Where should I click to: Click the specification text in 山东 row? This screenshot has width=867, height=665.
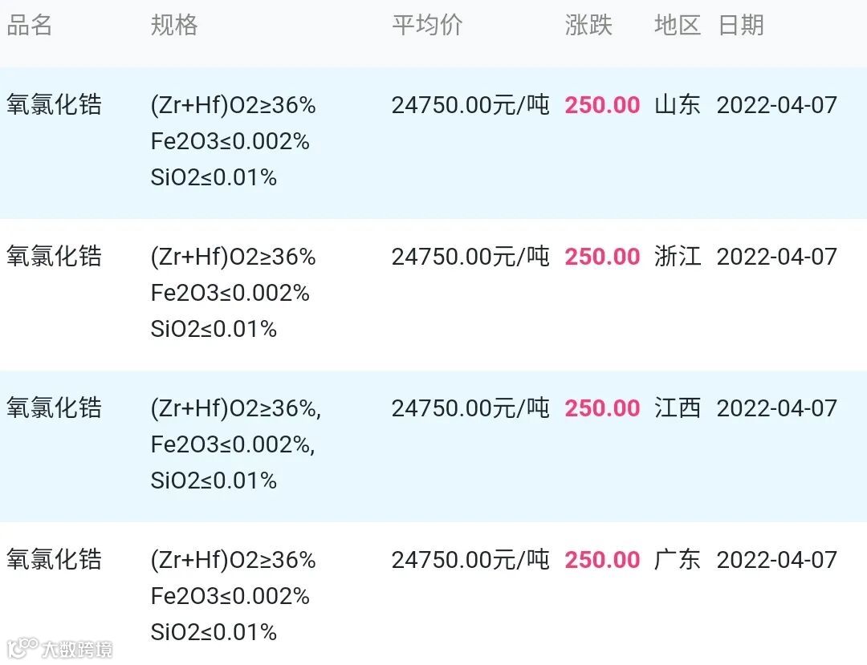point(233,141)
